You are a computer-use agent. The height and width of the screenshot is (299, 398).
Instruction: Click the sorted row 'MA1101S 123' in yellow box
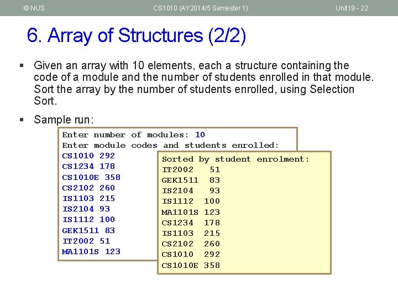click(x=191, y=212)
